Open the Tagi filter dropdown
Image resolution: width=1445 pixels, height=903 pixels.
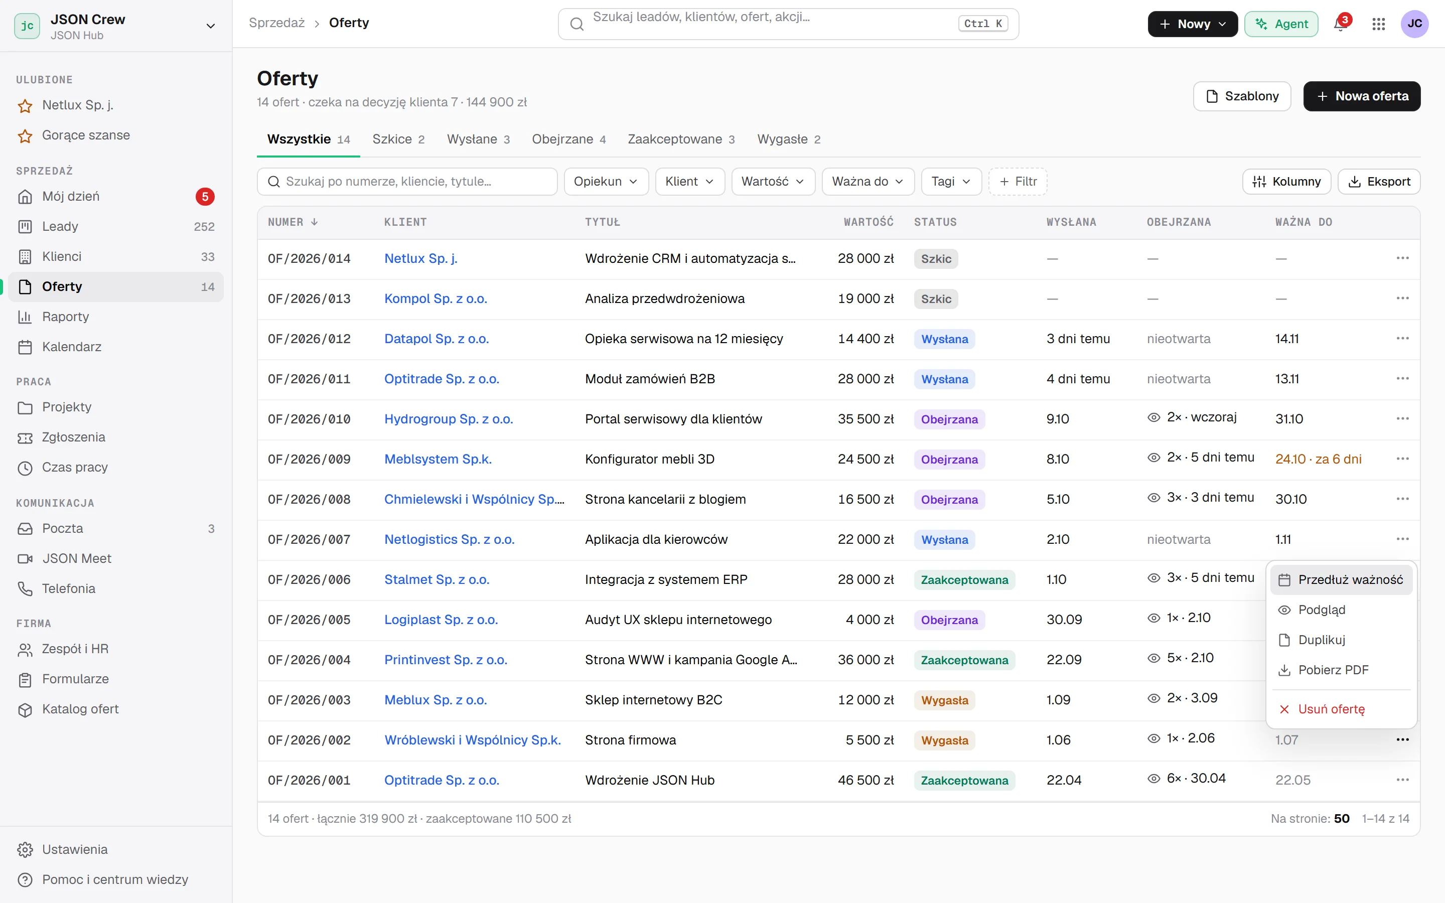pyautogui.click(x=951, y=182)
